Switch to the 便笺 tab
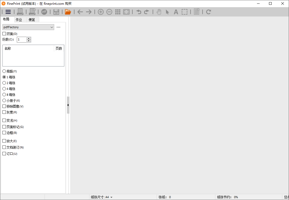The height and width of the screenshot is (200, 289). click(x=32, y=20)
